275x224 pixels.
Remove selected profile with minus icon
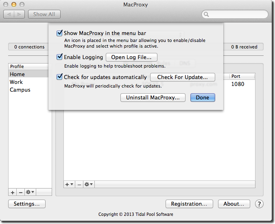tap(21, 192)
